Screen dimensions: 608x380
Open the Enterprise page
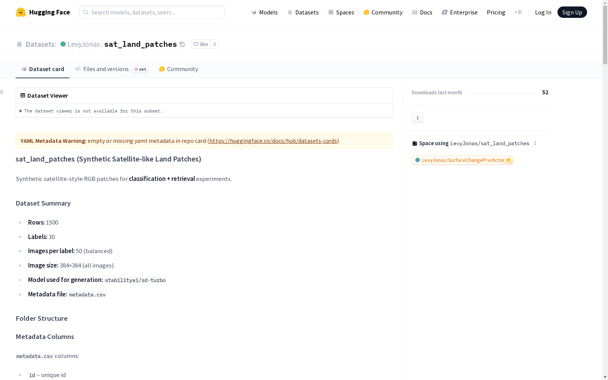[x=459, y=12]
